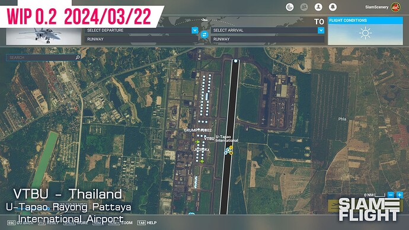Select the upper green aircraft marker near VTBU
The height and width of the screenshot is (230, 409).
click(197, 142)
